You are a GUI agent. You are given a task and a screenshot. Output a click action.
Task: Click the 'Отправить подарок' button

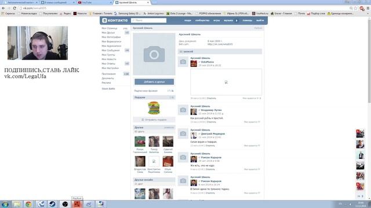[154, 120]
